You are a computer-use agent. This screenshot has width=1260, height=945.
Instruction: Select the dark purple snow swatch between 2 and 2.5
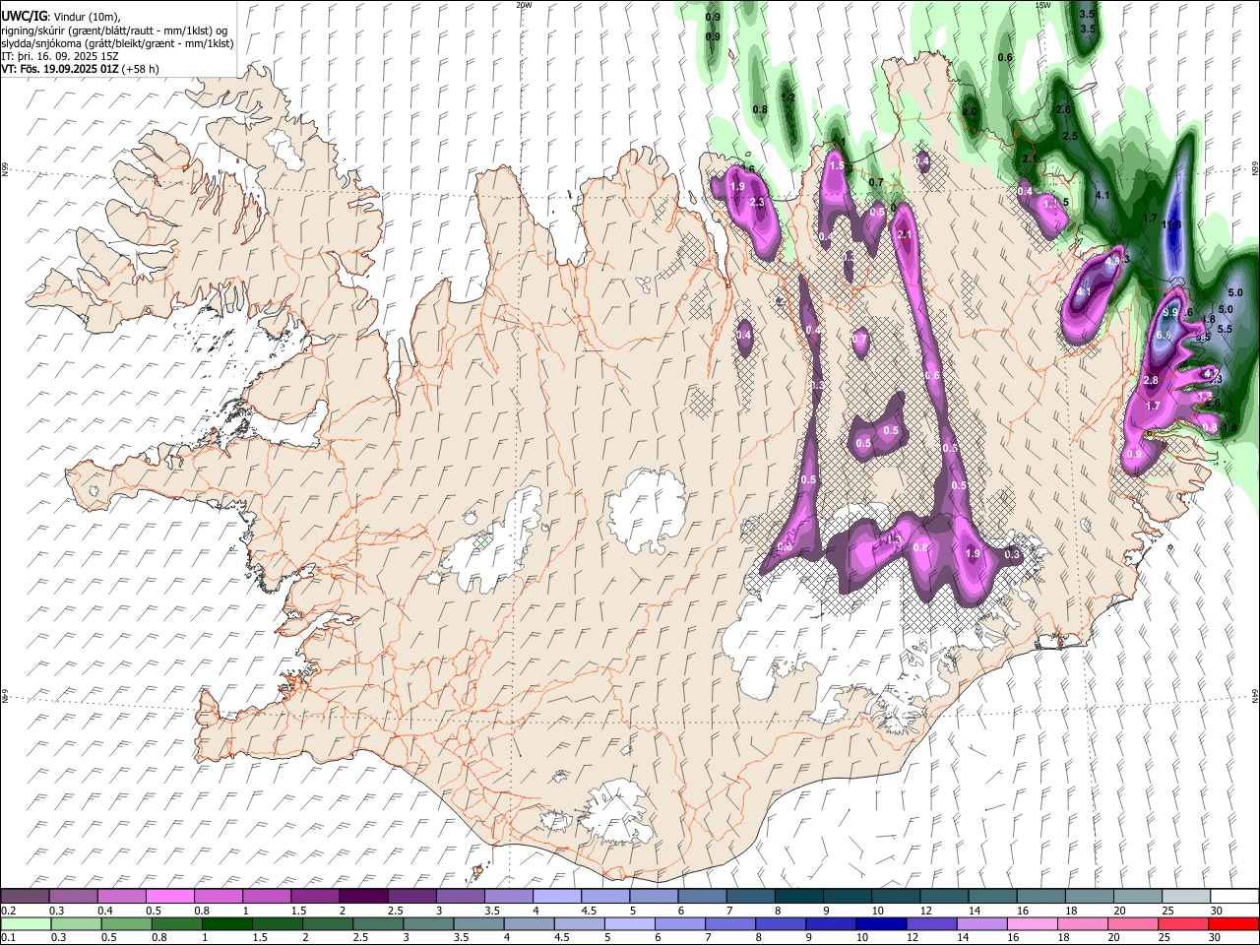tap(362, 897)
